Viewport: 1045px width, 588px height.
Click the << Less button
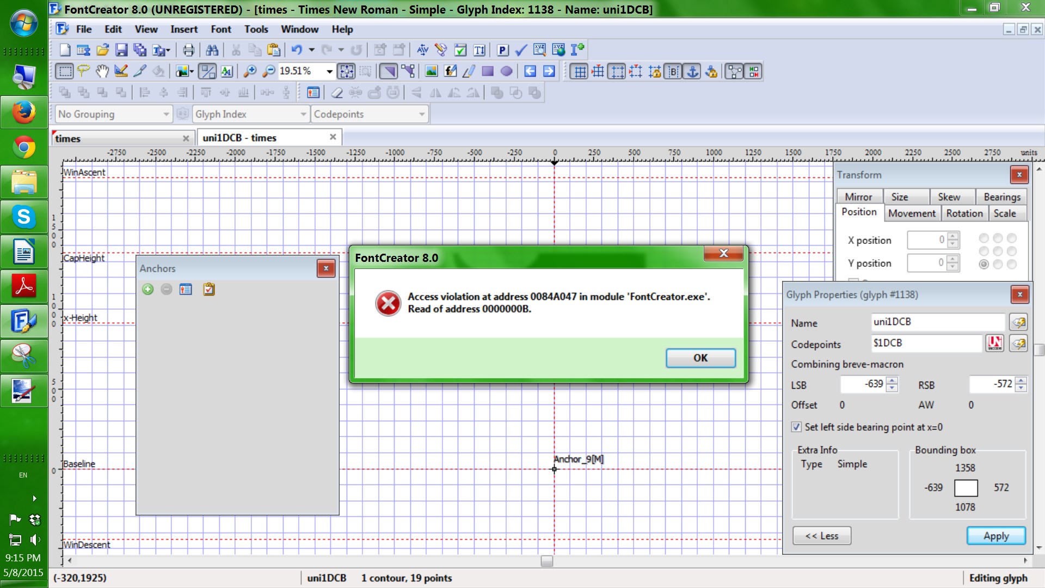822,536
